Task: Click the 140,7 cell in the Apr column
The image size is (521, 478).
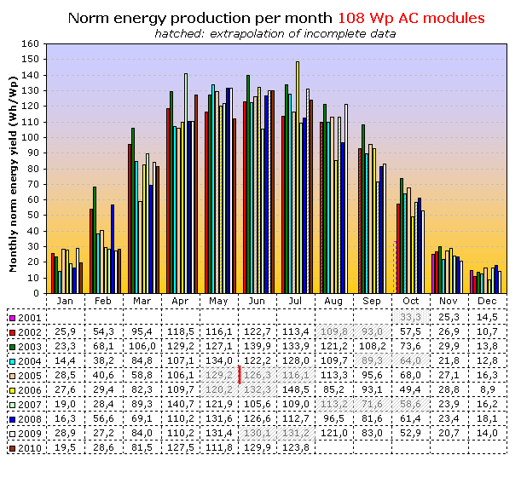Action: [181, 404]
